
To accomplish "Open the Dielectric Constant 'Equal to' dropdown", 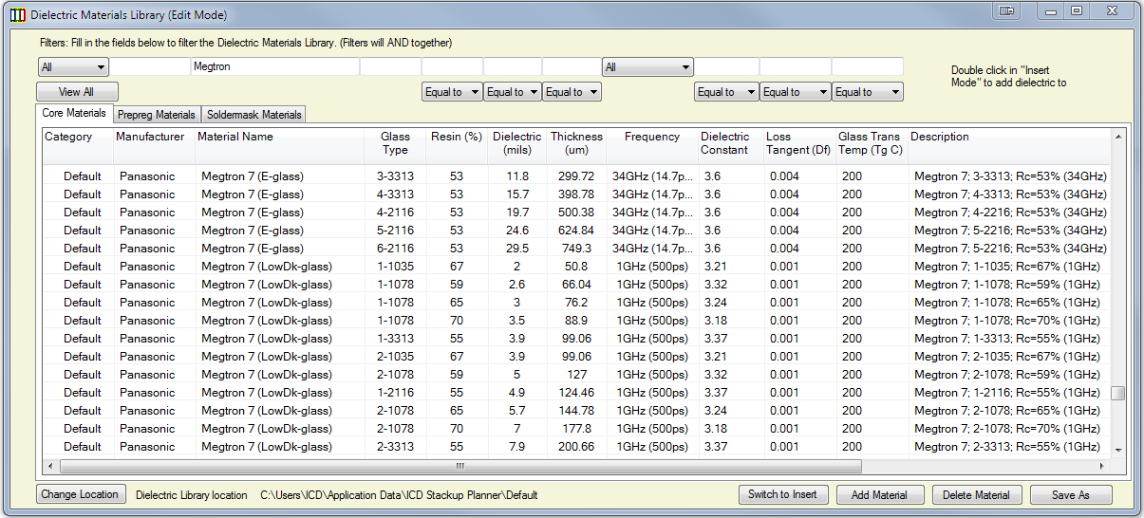I will [726, 92].
